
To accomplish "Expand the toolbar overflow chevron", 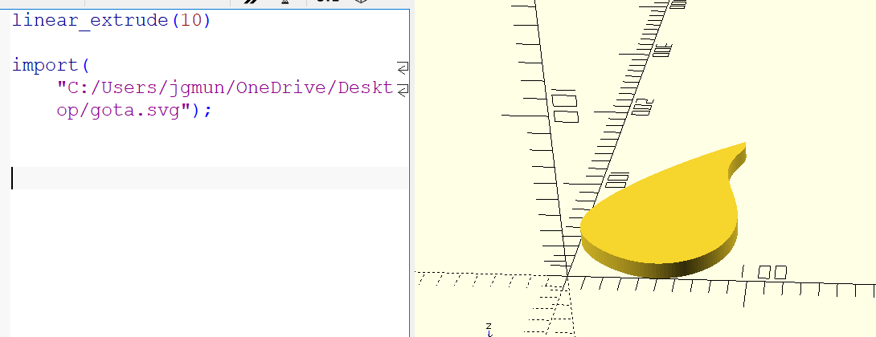I will pyautogui.click(x=251, y=2).
